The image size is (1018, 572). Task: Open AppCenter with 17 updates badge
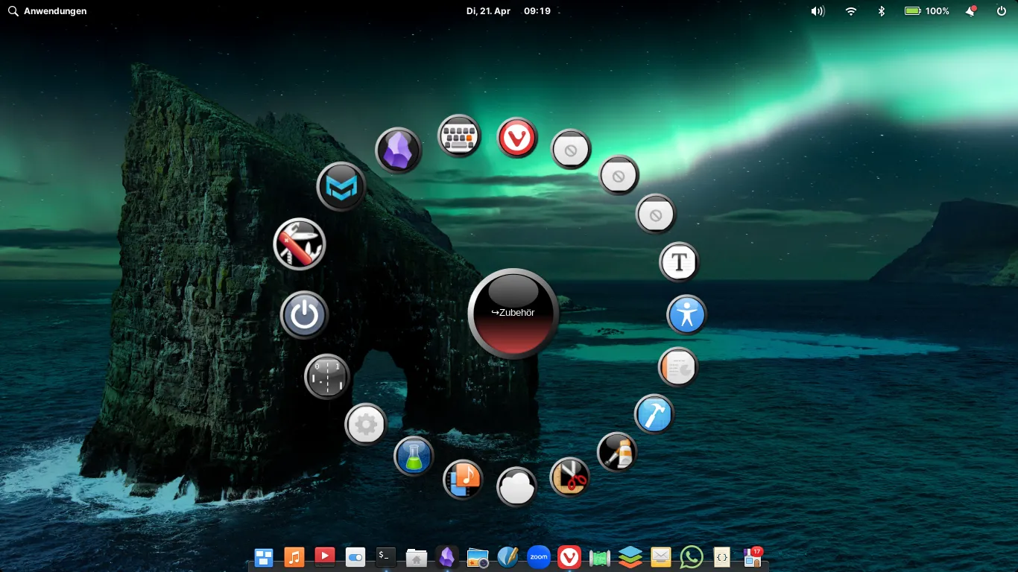(753, 556)
